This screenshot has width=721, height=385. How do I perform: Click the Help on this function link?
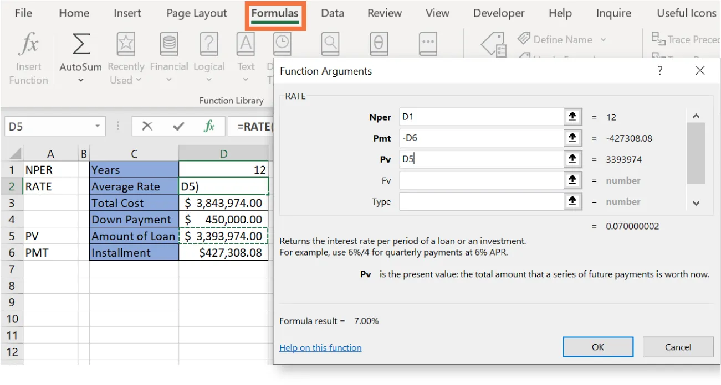click(320, 347)
